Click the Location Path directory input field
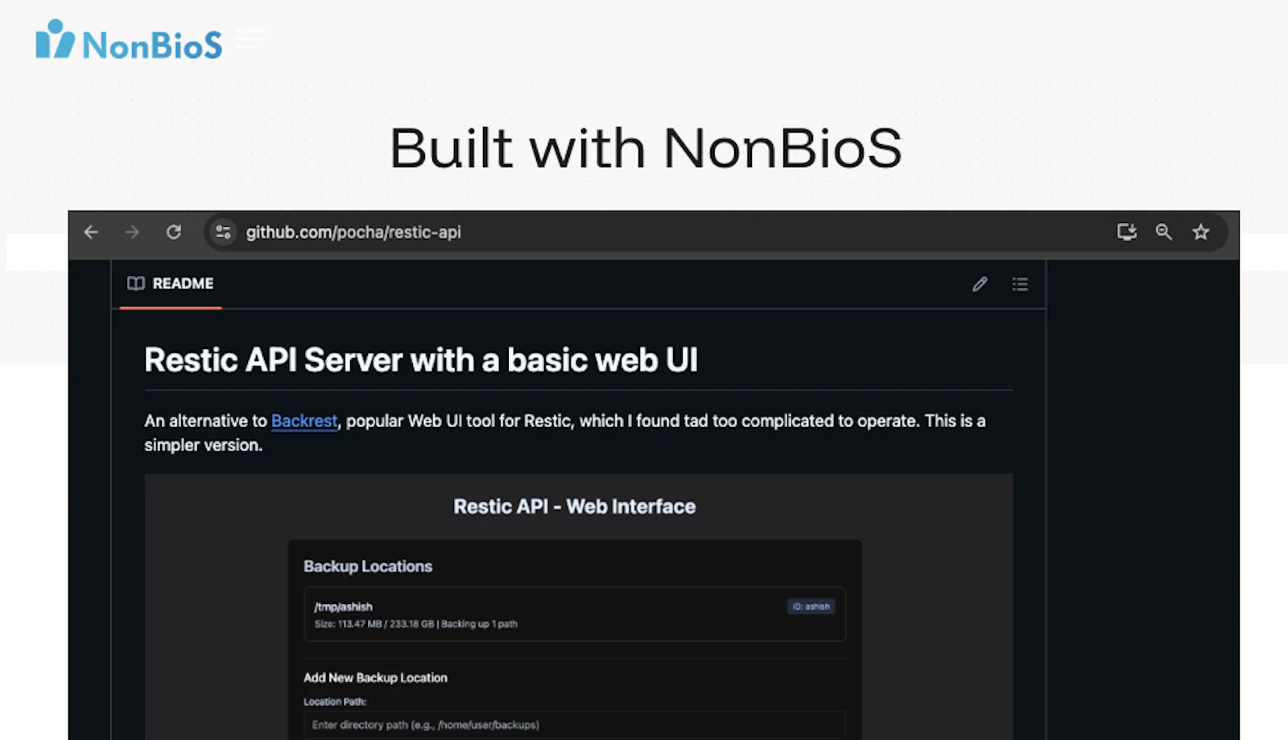 pyautogui.click(x=575, y=725)
